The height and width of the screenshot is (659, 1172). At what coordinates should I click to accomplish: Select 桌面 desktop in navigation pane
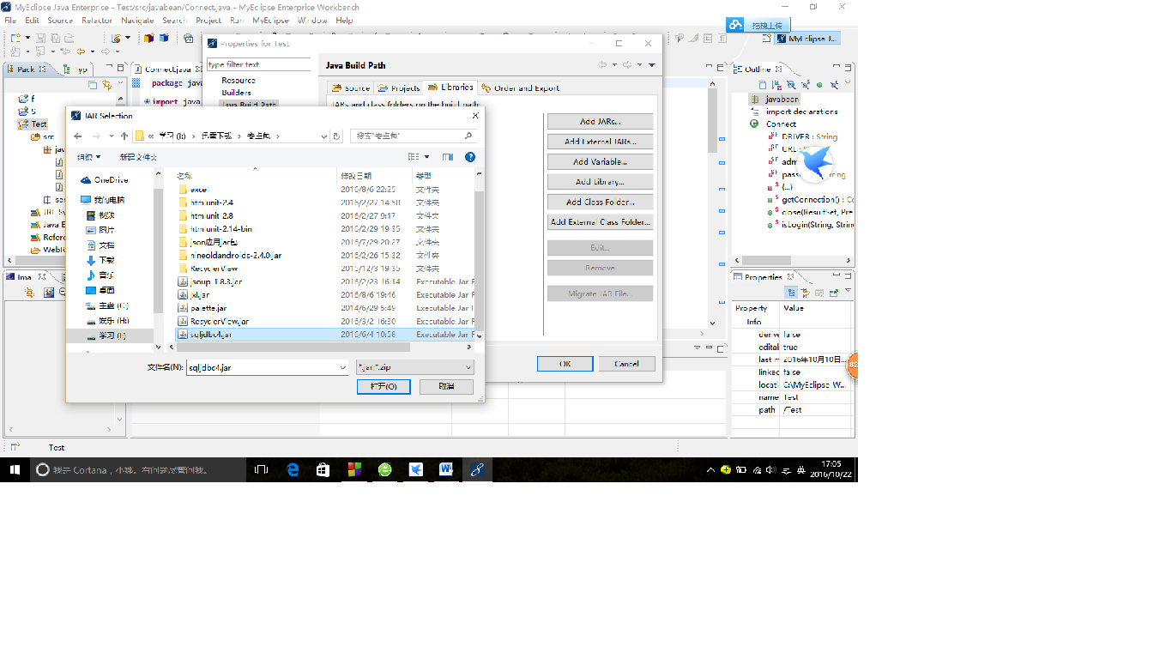pyautogui.click(x=106, y=290)
